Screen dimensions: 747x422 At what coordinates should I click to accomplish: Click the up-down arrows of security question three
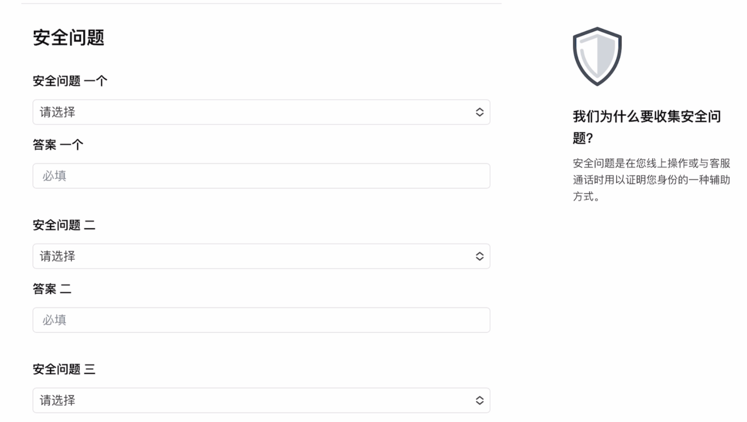pos(479,400)
